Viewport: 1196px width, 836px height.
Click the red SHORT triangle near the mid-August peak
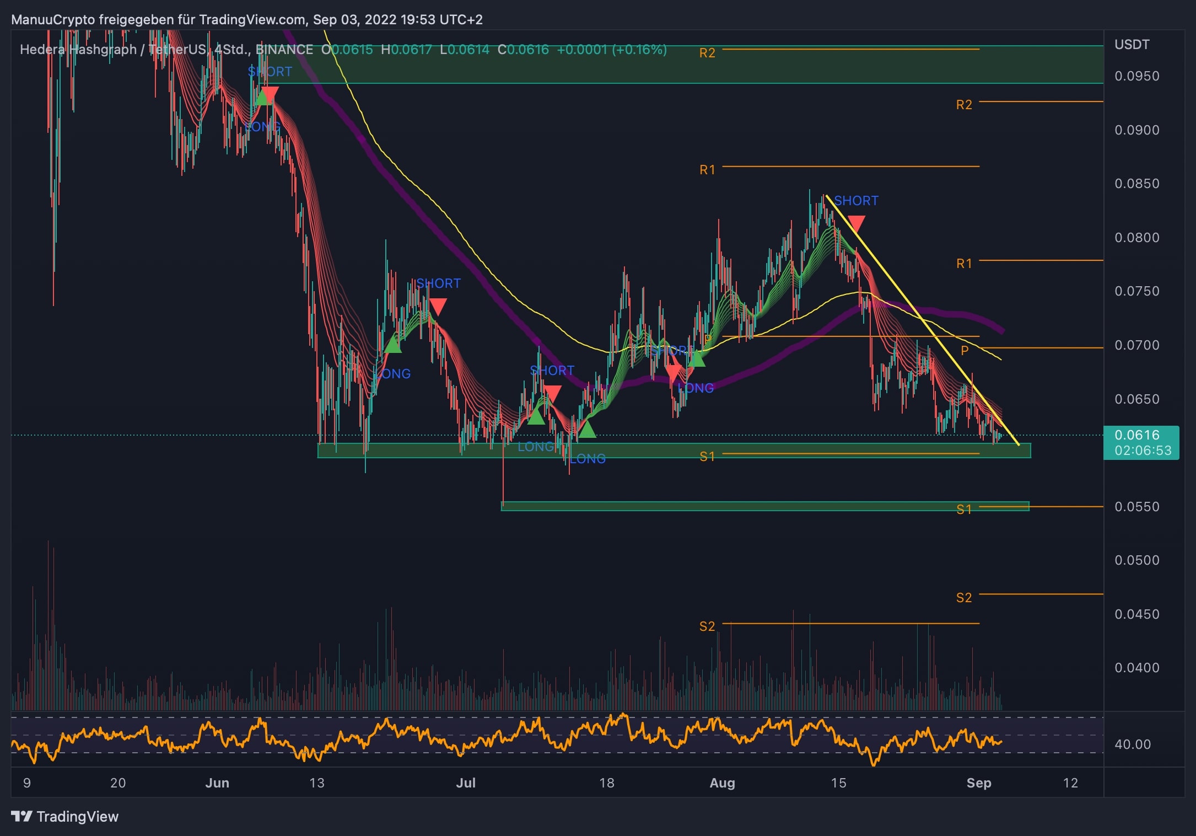tap(856, 224)
